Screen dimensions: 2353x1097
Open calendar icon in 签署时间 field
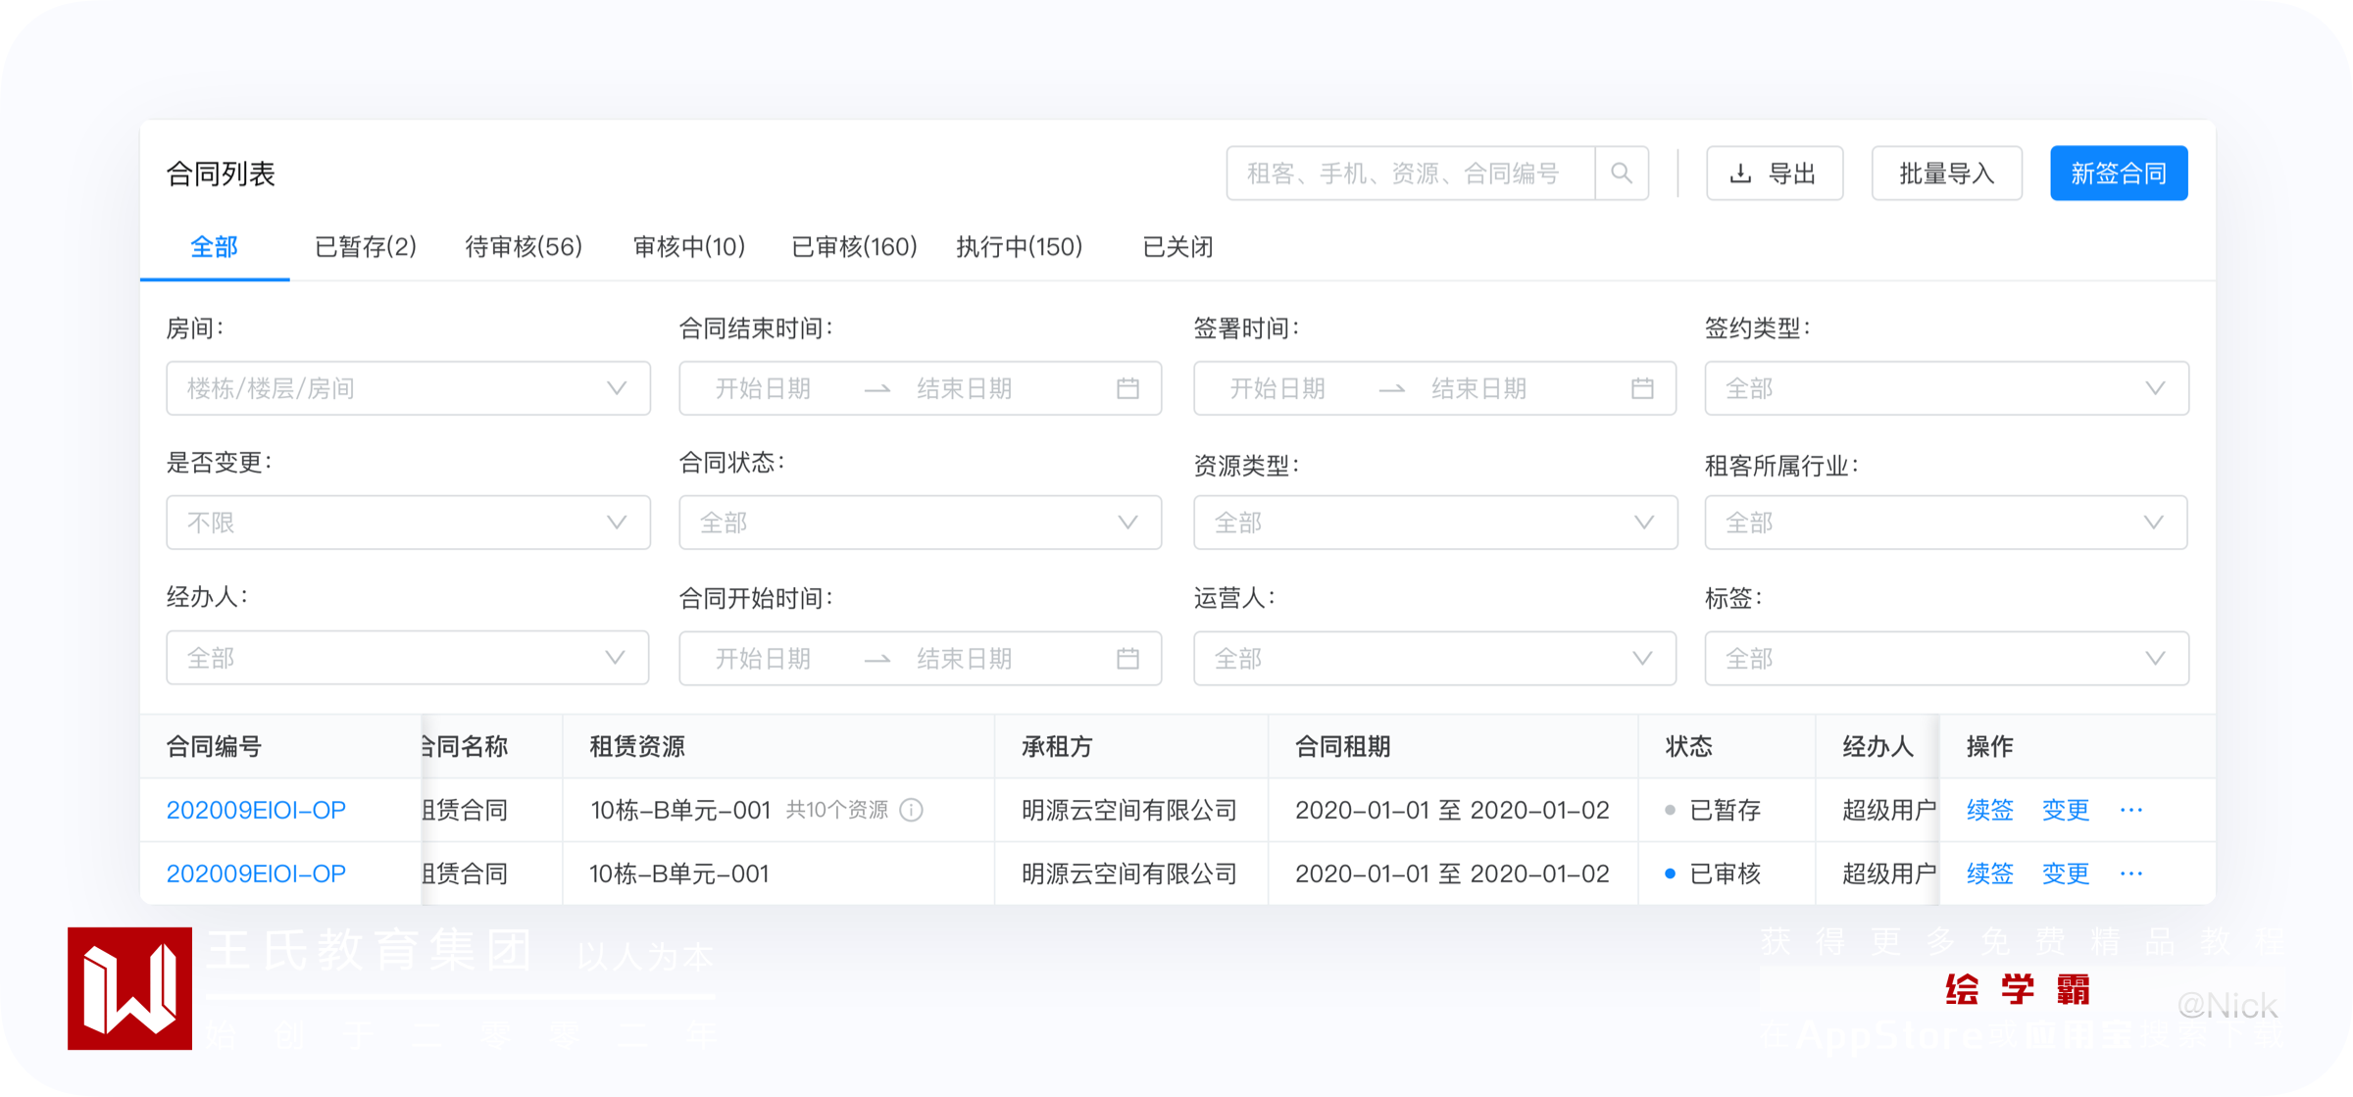tap(1642, 388)
